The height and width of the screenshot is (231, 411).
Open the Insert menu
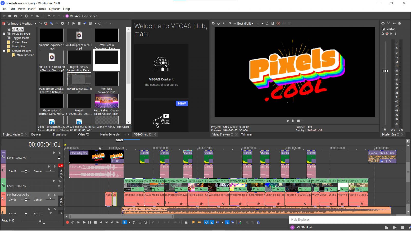tap(32, 9)
